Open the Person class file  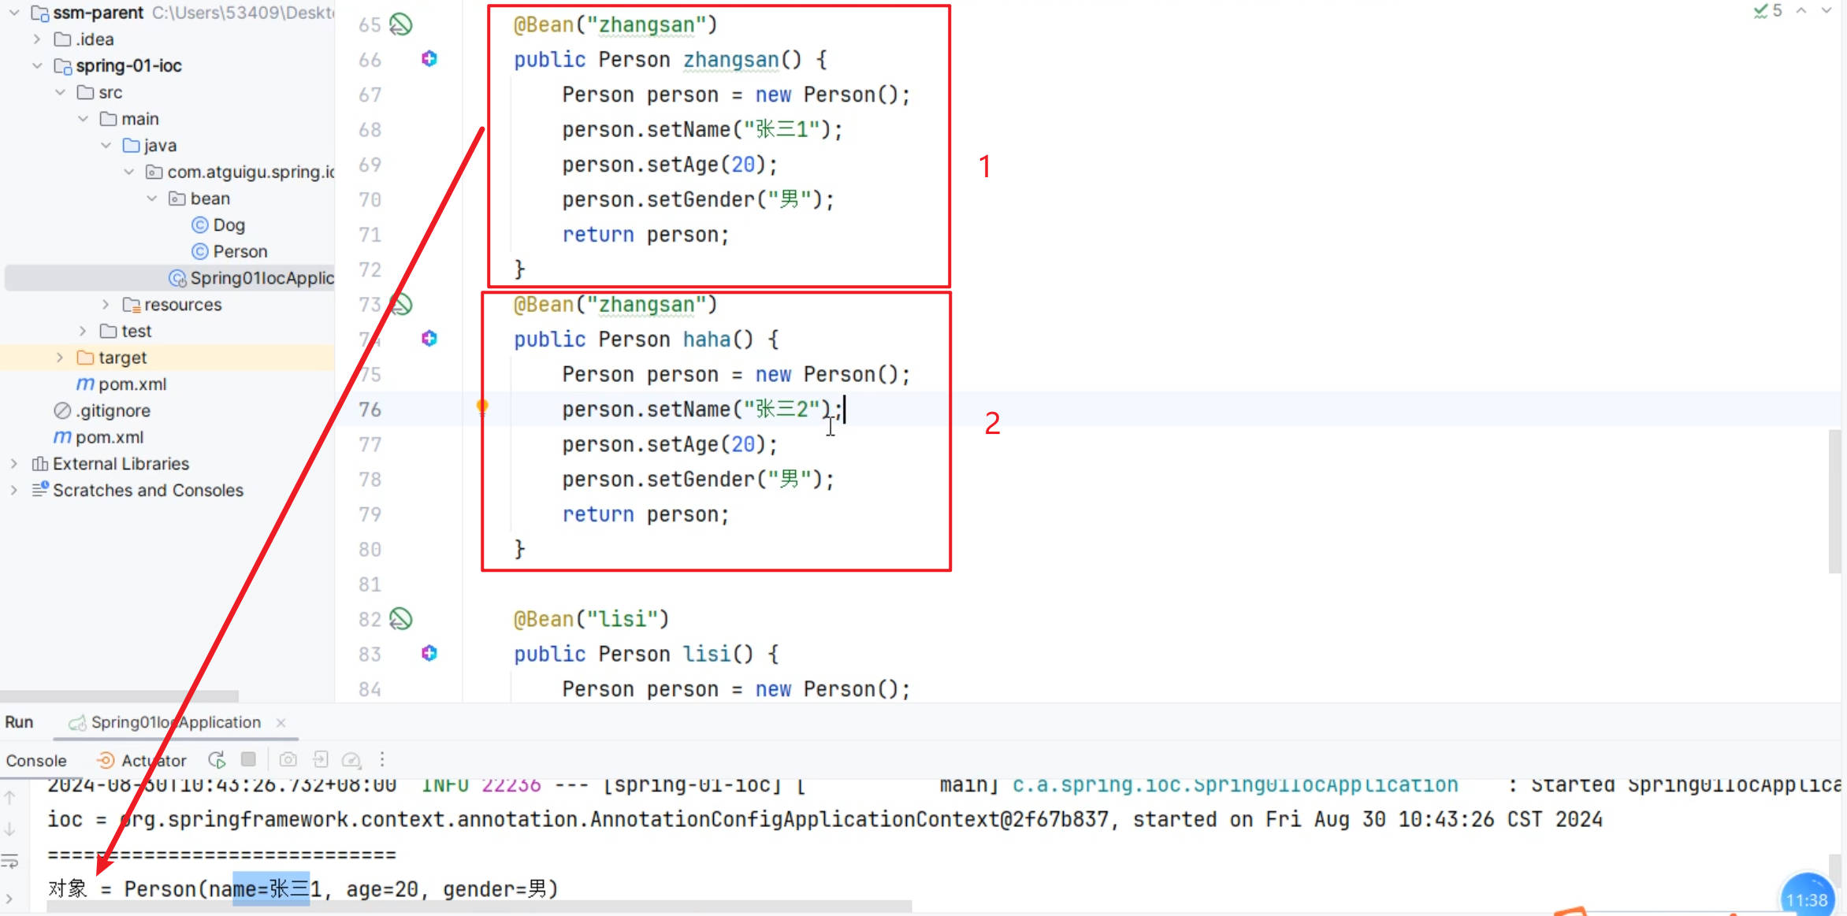pos(240,251)
